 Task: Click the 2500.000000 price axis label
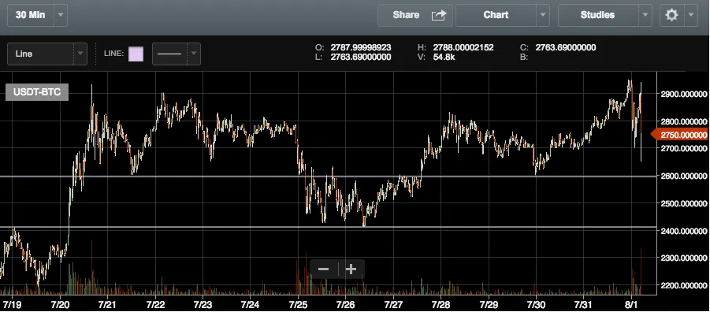pyautogui.click(x=684, y=203)
